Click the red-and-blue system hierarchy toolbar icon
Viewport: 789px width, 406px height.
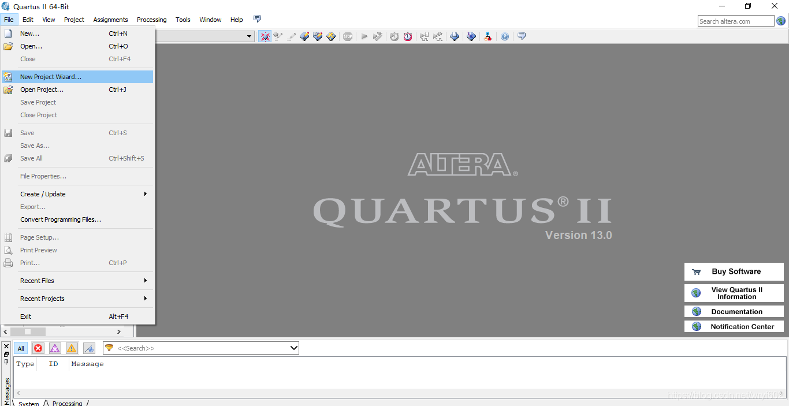click(488, 36)
